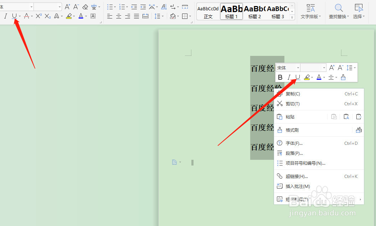Choose 剪切(T) in the context menu
Screen dimensions: 376x226
click(319, 104)
